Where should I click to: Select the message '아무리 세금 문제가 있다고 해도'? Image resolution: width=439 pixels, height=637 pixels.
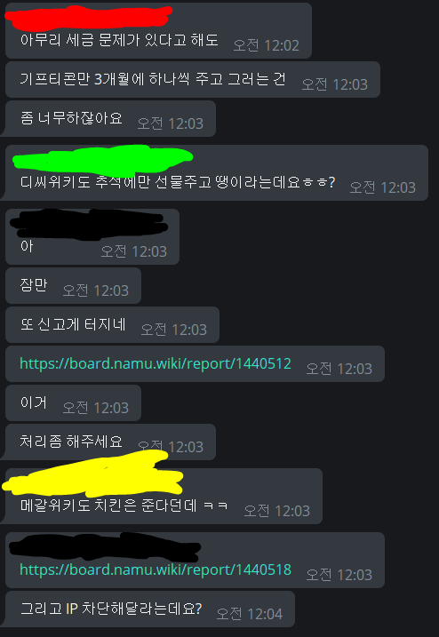(119, 40)
